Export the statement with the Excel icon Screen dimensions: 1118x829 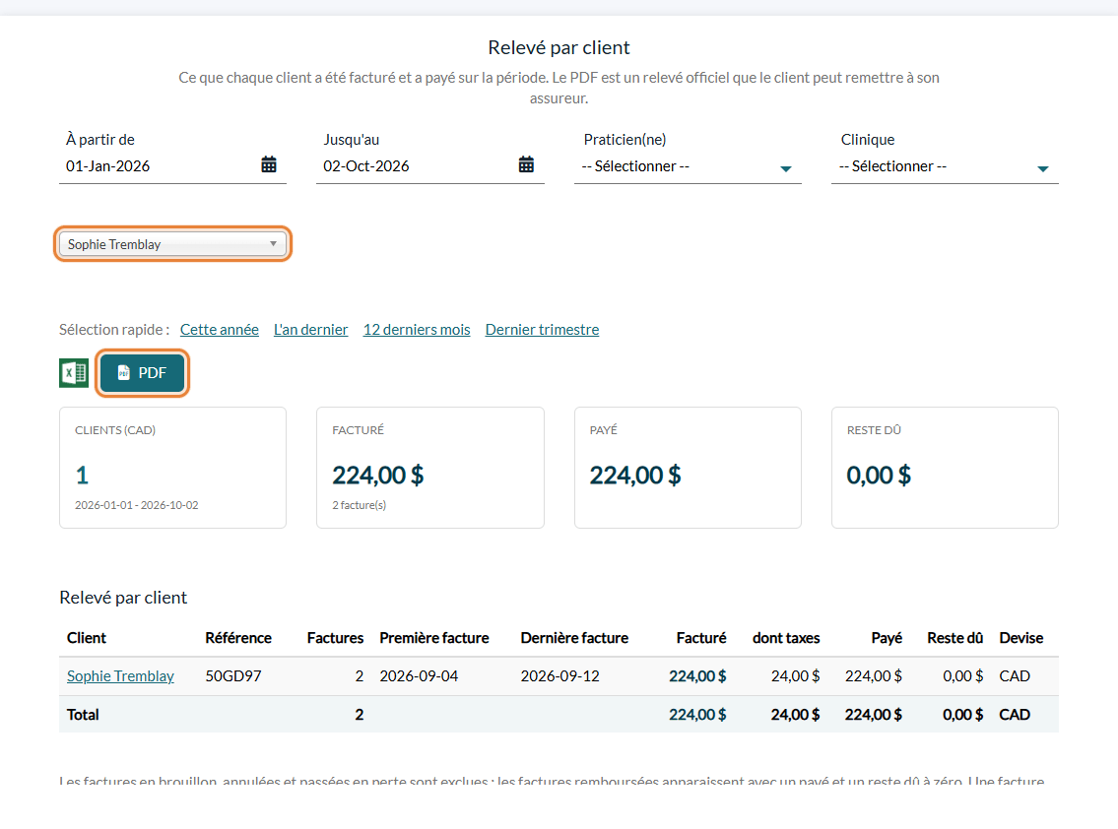point(74,373)
